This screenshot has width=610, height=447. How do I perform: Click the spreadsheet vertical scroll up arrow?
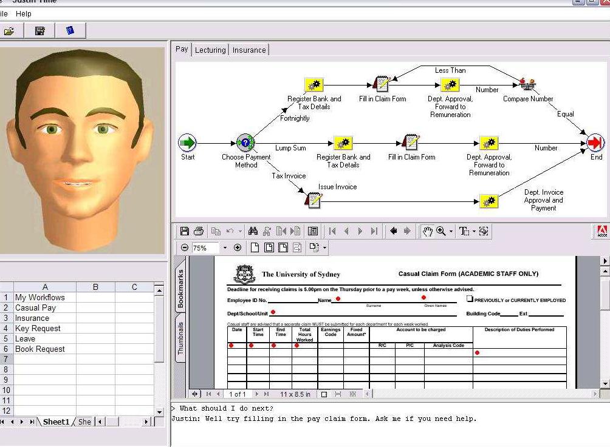(x=159, y=290)
